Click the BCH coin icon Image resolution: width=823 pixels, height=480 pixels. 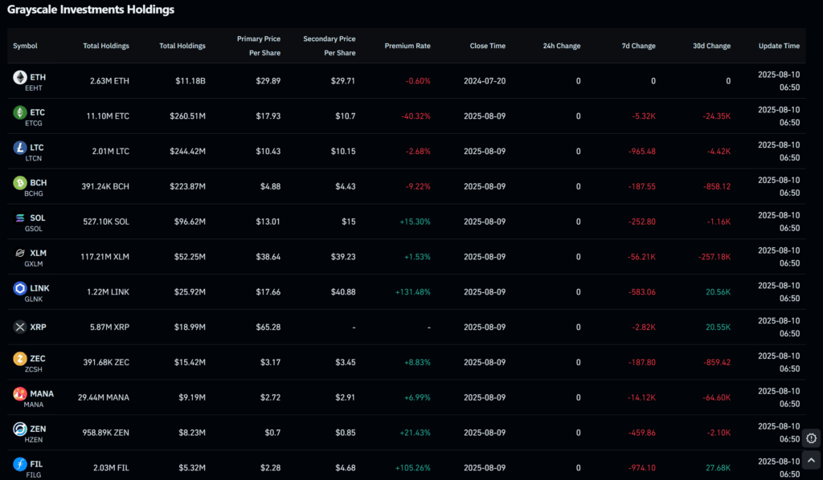20,183
